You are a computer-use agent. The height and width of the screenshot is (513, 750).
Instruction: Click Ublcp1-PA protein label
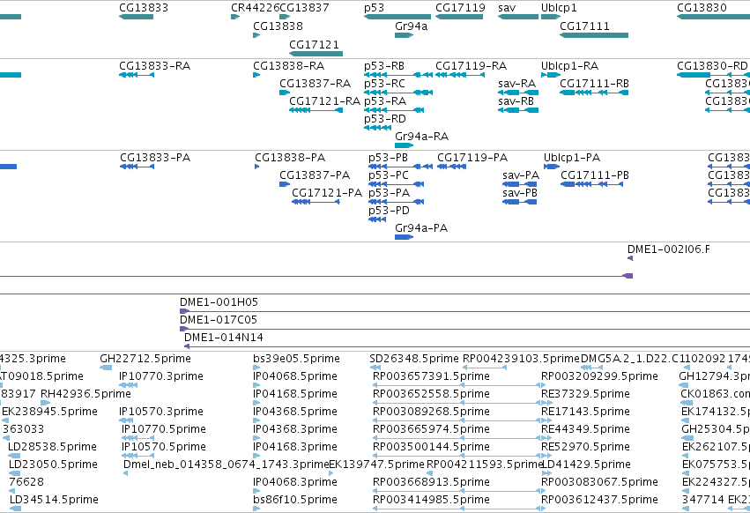pos(572,158)
